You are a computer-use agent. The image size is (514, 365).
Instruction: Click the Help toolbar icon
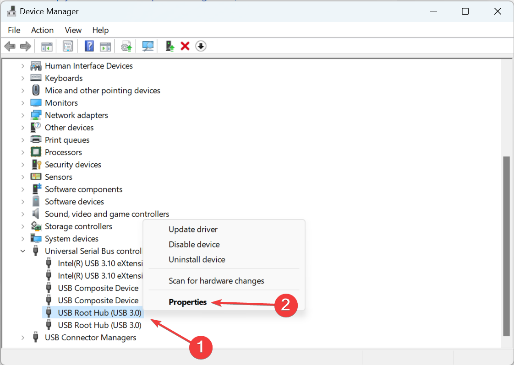(88, 46)
